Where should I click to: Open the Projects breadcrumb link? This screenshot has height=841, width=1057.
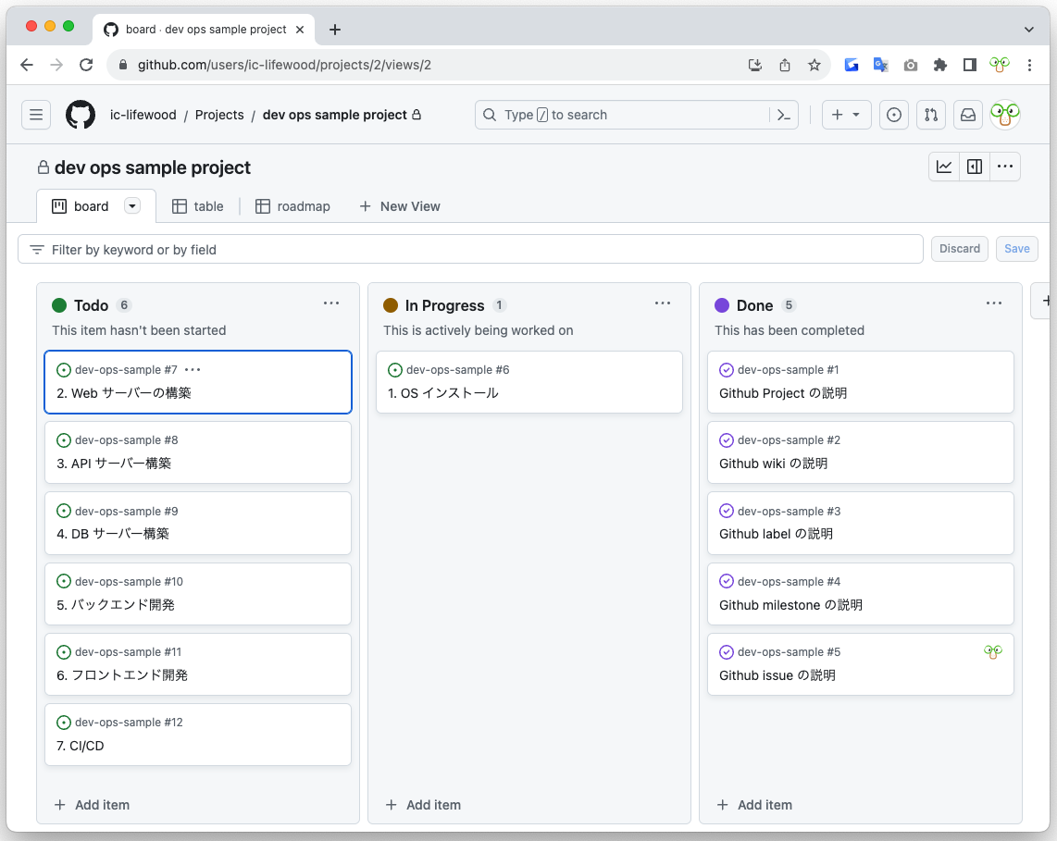tap(219, 115)
